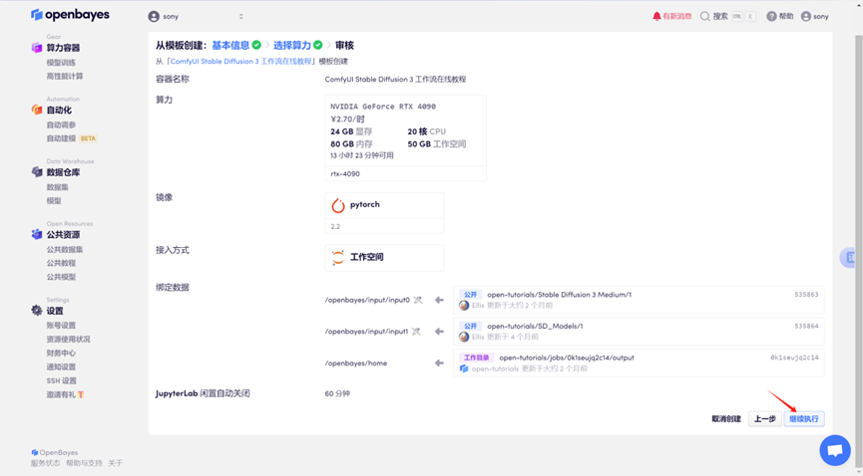Screen dimensions: 863x476
Task: Click the user avatar icon beside sony dropdown
Action: click(x=154, y=17)
